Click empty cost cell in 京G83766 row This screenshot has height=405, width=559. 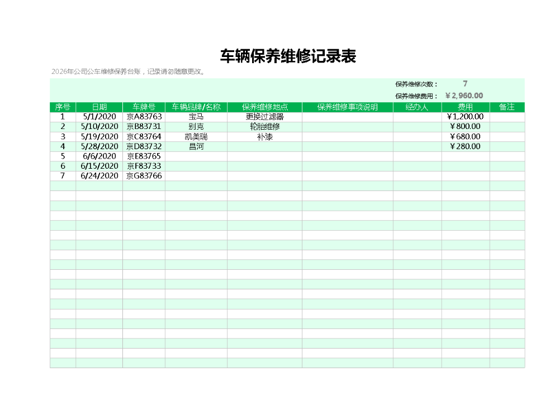465,176
